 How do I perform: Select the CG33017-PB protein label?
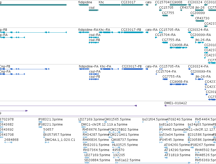(132, 67)
